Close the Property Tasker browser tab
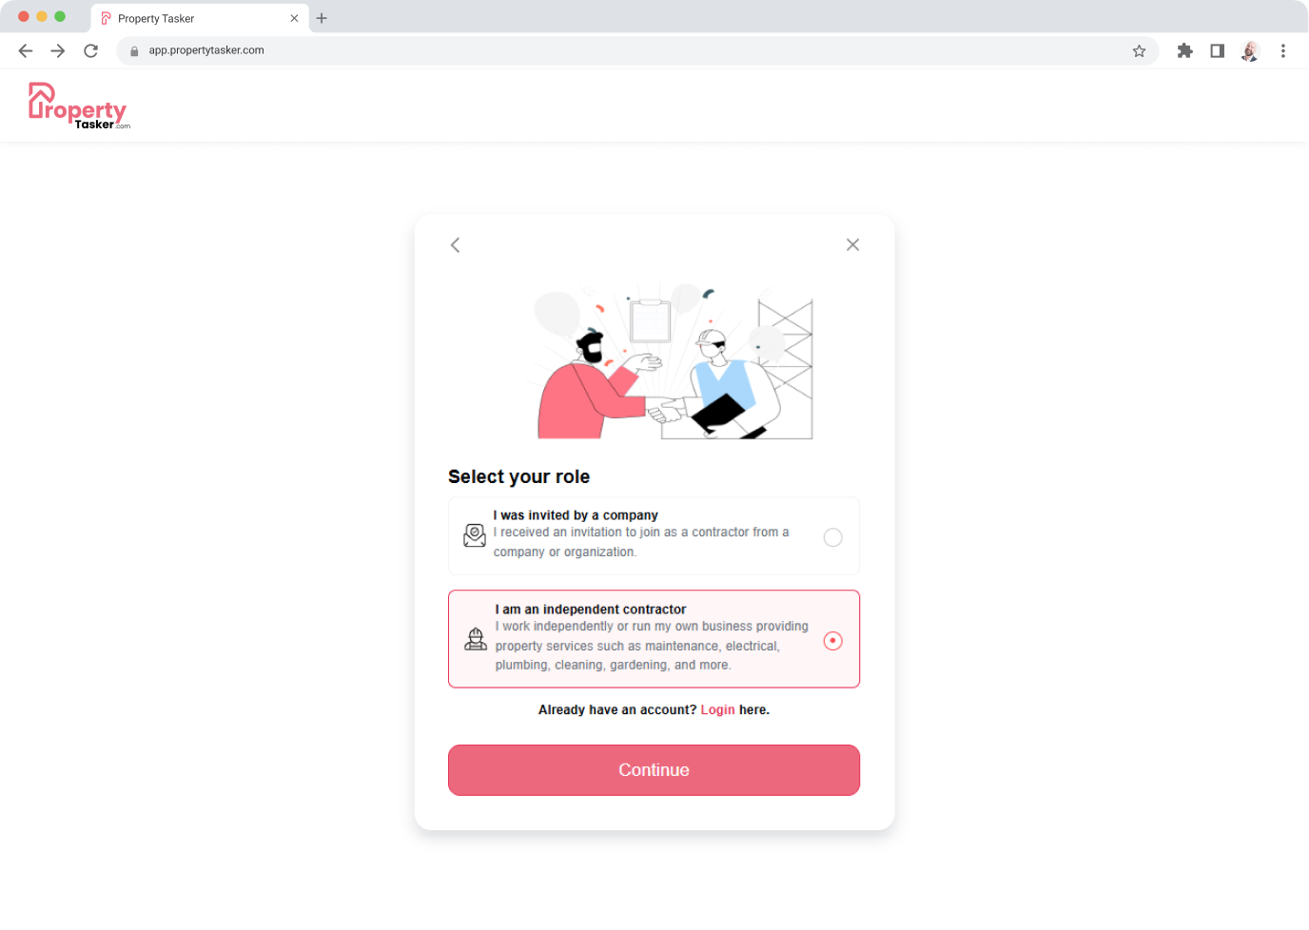Screen dimensions: 1309x930 coord(294,18)
